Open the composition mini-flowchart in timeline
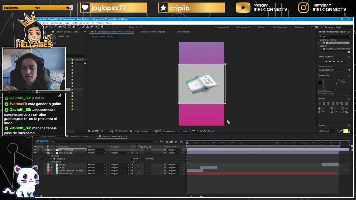This screenshot has height=200, width=356. click(x=156, y=142)
